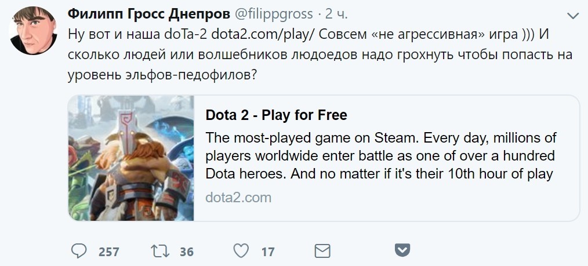The width and height of the screenshot is (588, 266).
Task: Open Филипп Гросс Днепров profile avatar
Action: (33, 31)
